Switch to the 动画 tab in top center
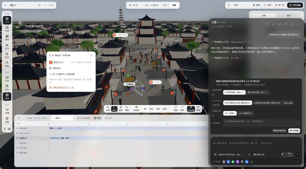 [174, 5]
